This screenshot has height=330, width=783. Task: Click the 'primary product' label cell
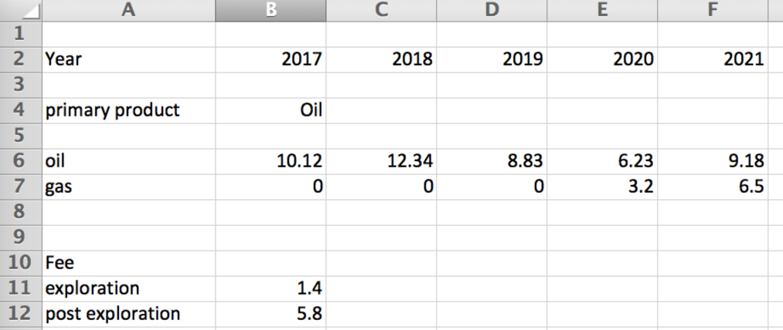coord(129,111)
